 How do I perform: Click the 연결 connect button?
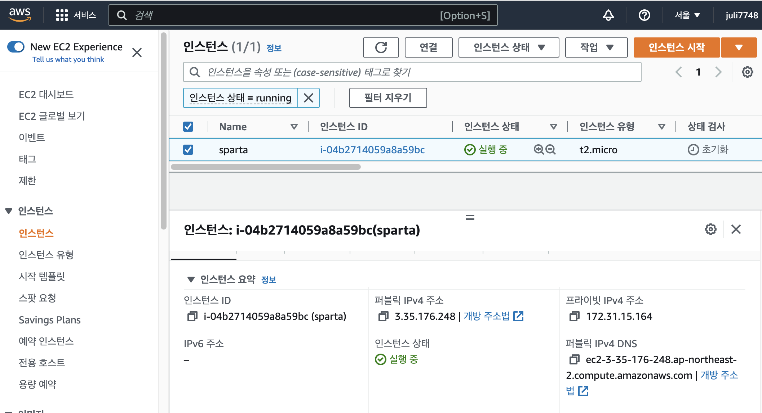429,47
